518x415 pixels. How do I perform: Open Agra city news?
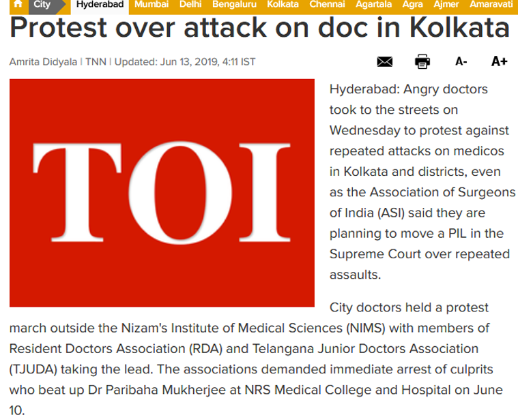pos(412,4)
